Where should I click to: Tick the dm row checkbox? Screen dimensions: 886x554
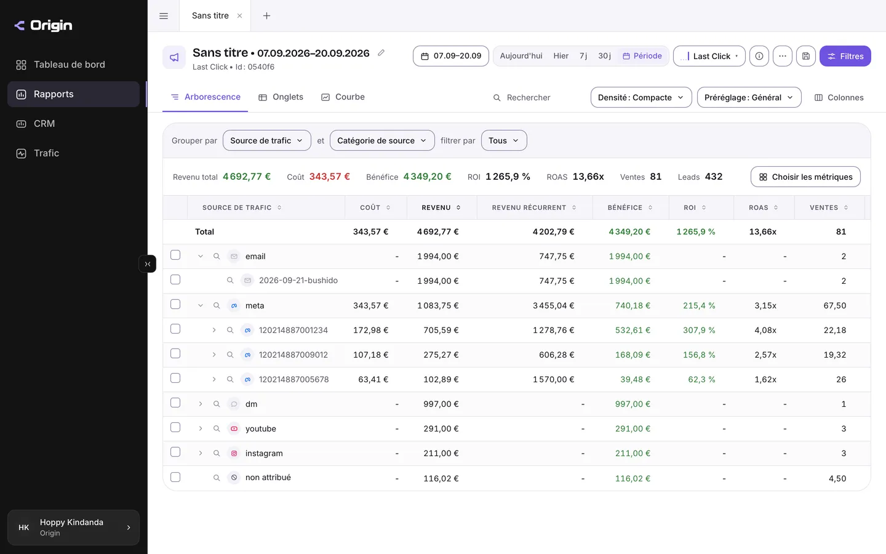175,403
